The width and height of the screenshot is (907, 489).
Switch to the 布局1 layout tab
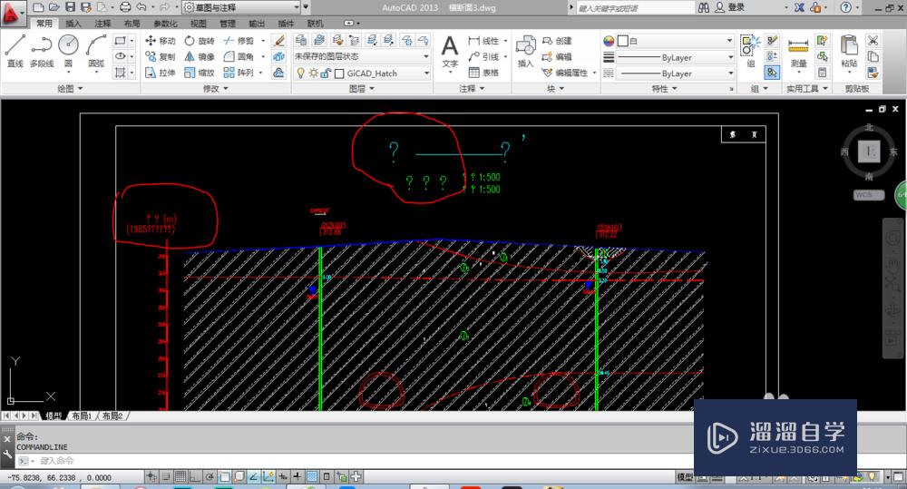click(83, 416)
